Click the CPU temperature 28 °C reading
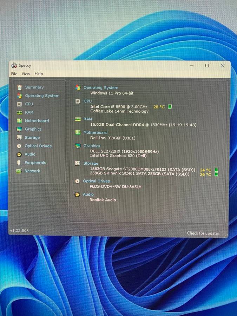 click(159, 107)
